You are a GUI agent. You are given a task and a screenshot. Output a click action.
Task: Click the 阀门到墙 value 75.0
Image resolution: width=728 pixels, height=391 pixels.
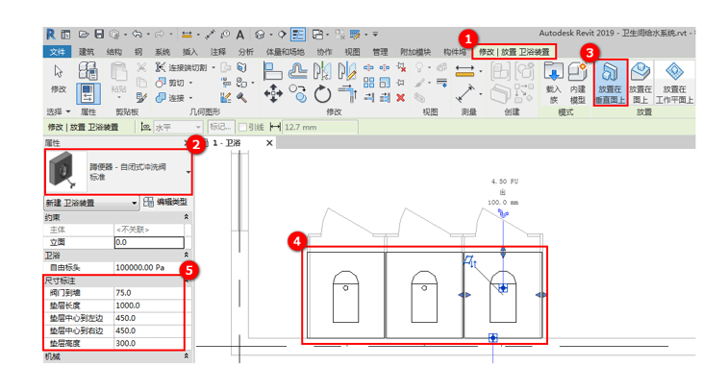(x=148, y=293)
